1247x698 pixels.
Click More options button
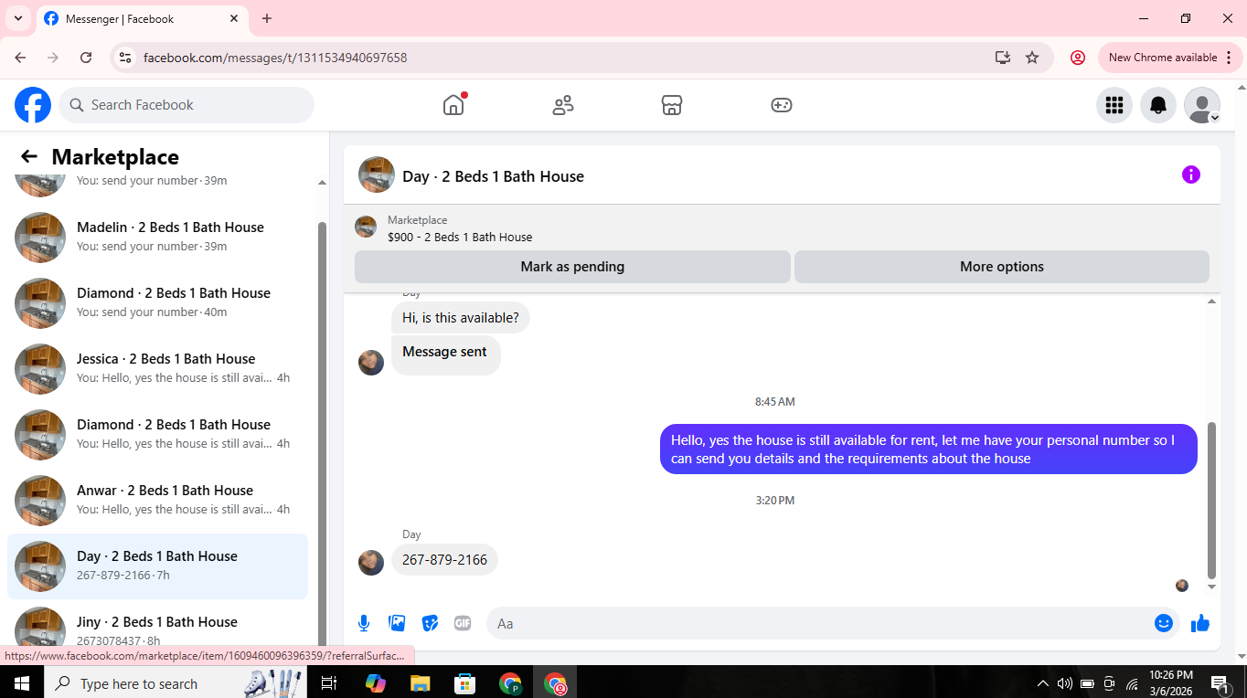1001,267
